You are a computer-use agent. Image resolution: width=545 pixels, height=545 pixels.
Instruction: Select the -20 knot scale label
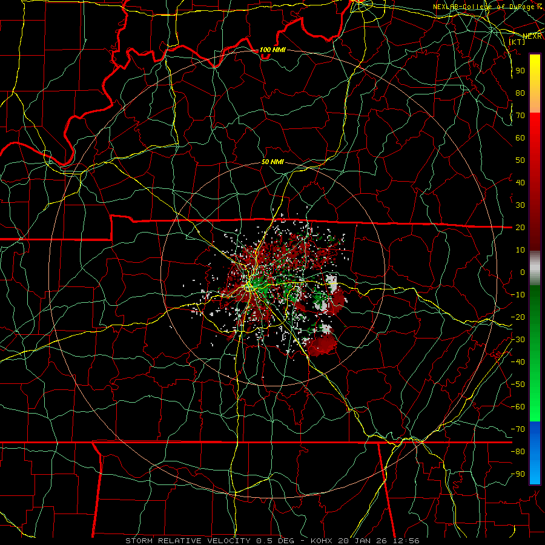pos(518,317)
